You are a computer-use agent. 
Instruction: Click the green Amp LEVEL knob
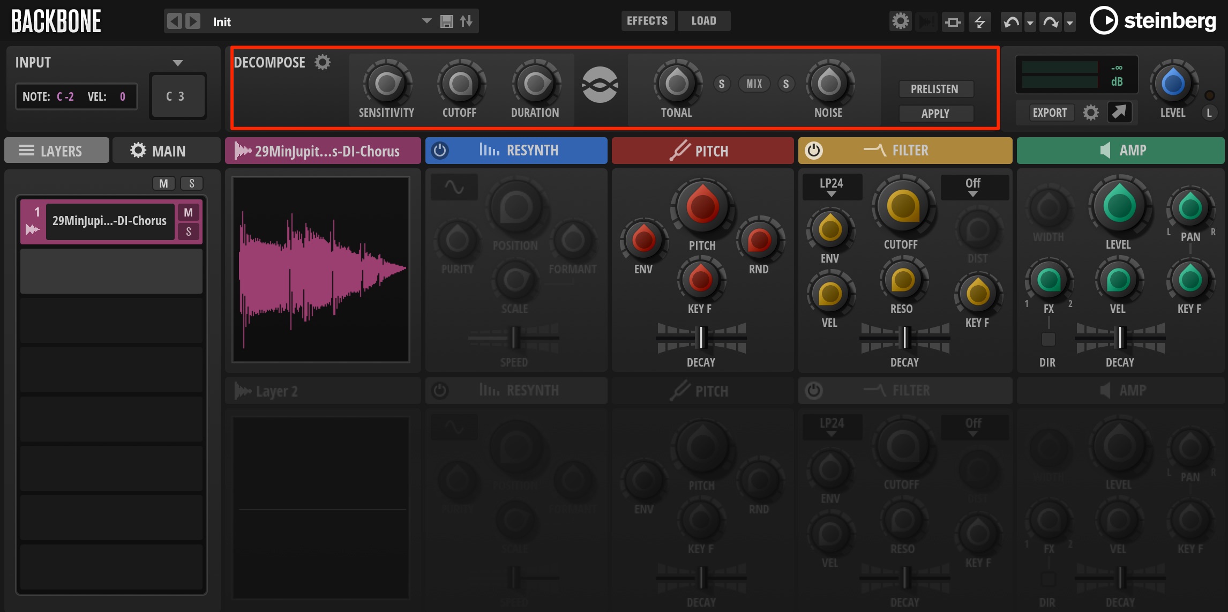point(1119,206)
